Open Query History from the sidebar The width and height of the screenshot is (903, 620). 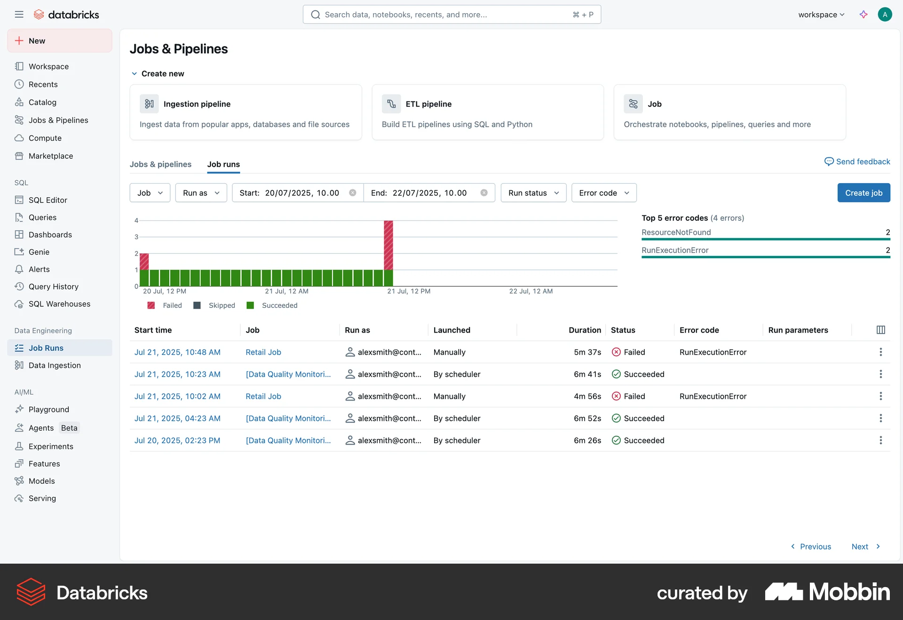pyautogui.click(x=19, y=287)
